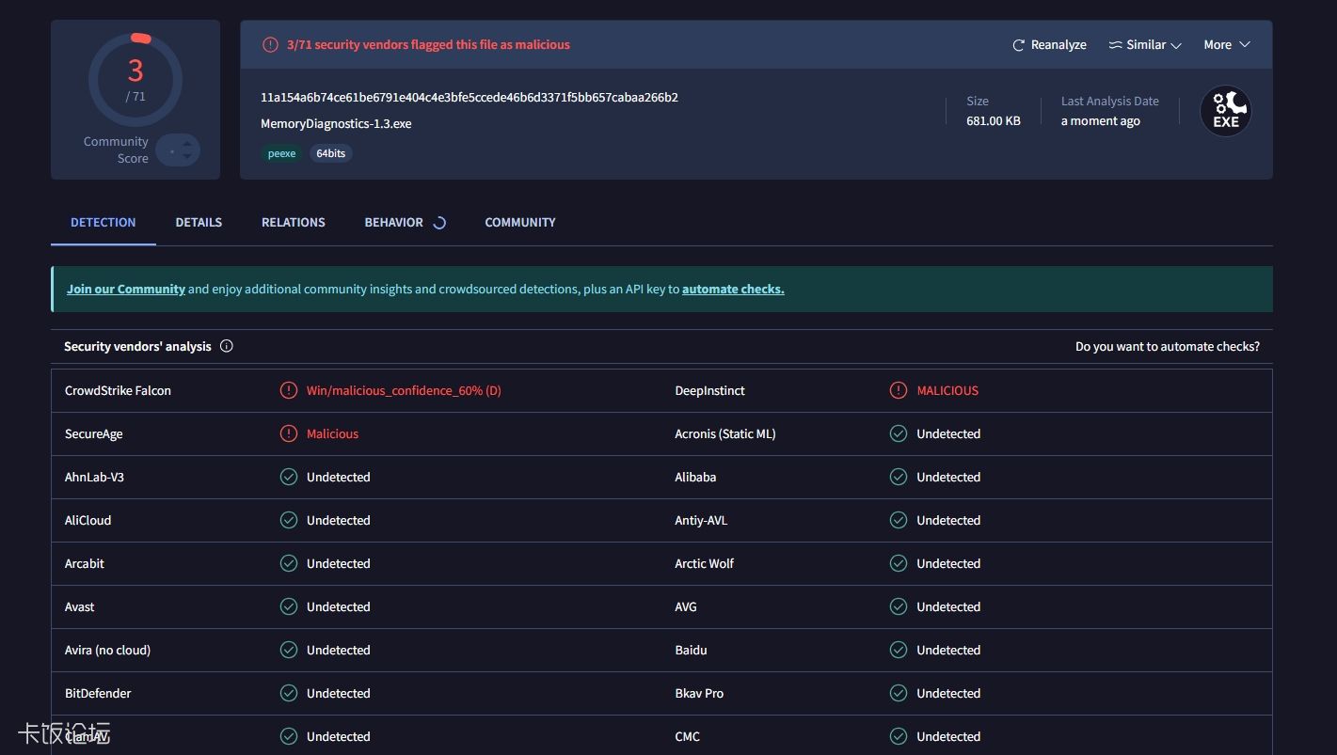This screenshot has width=1337, height=755.
Task: Open the Similar dropdown
Action: pos(1144,44)
